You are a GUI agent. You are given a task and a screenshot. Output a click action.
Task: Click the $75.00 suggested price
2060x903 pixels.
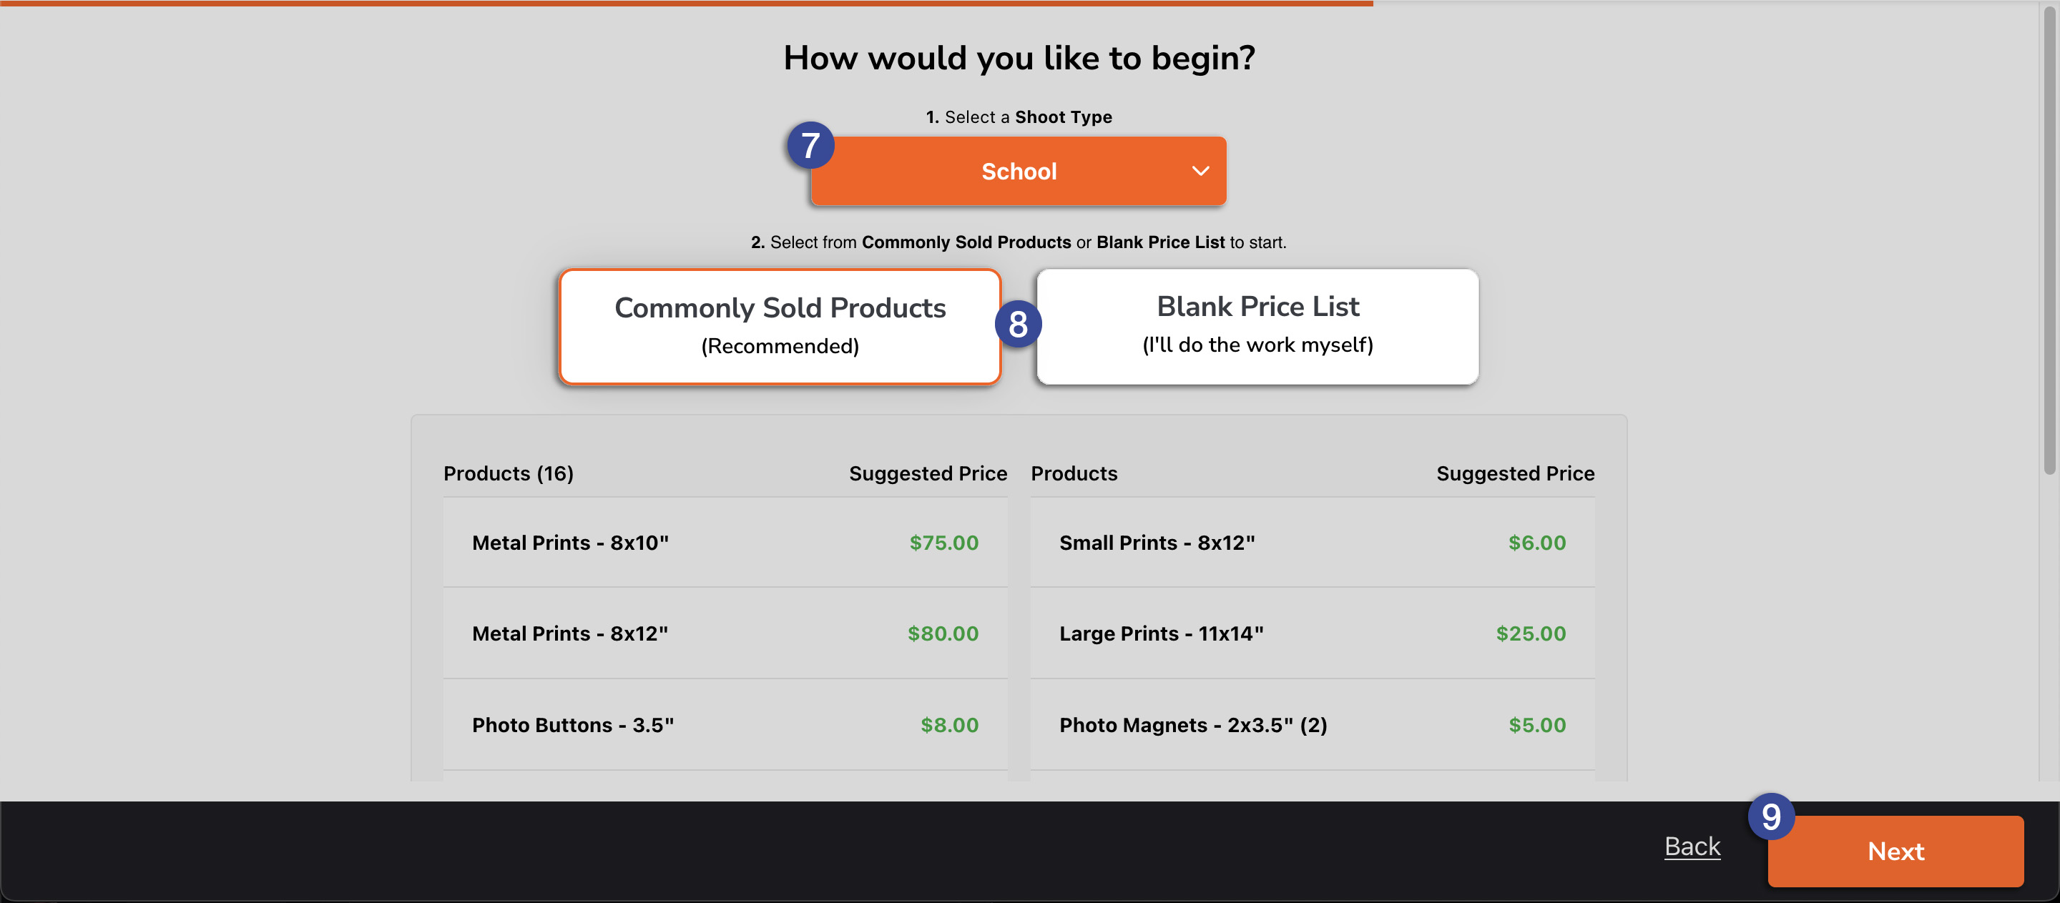(x=943, y=542)
